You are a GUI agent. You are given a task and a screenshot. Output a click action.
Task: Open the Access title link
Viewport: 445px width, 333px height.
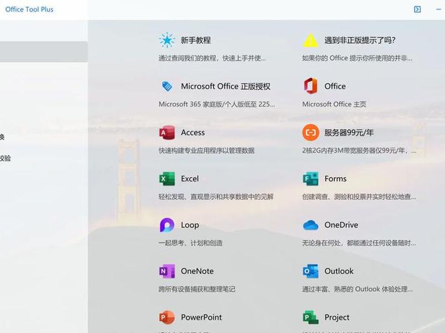(192, 133)
